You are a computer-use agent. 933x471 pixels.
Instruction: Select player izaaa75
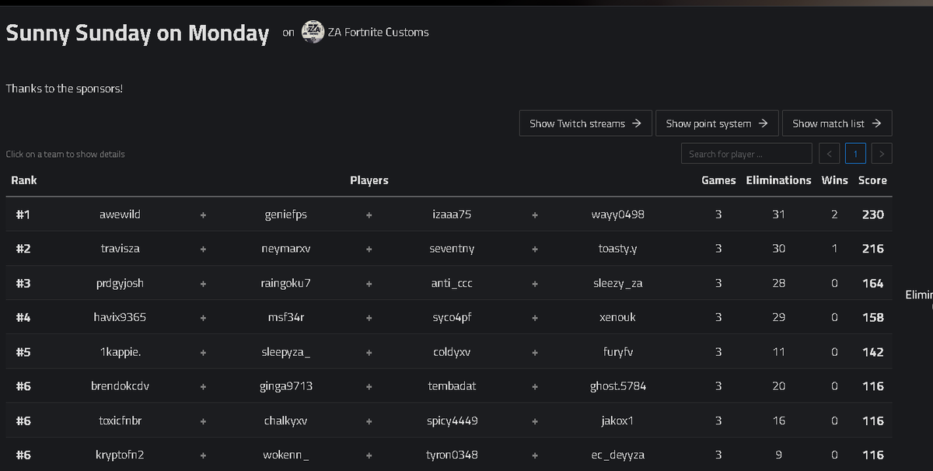(x=452, y=215)
